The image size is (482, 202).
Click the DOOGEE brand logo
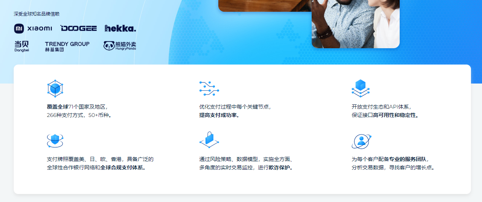[x=78, y=28]
